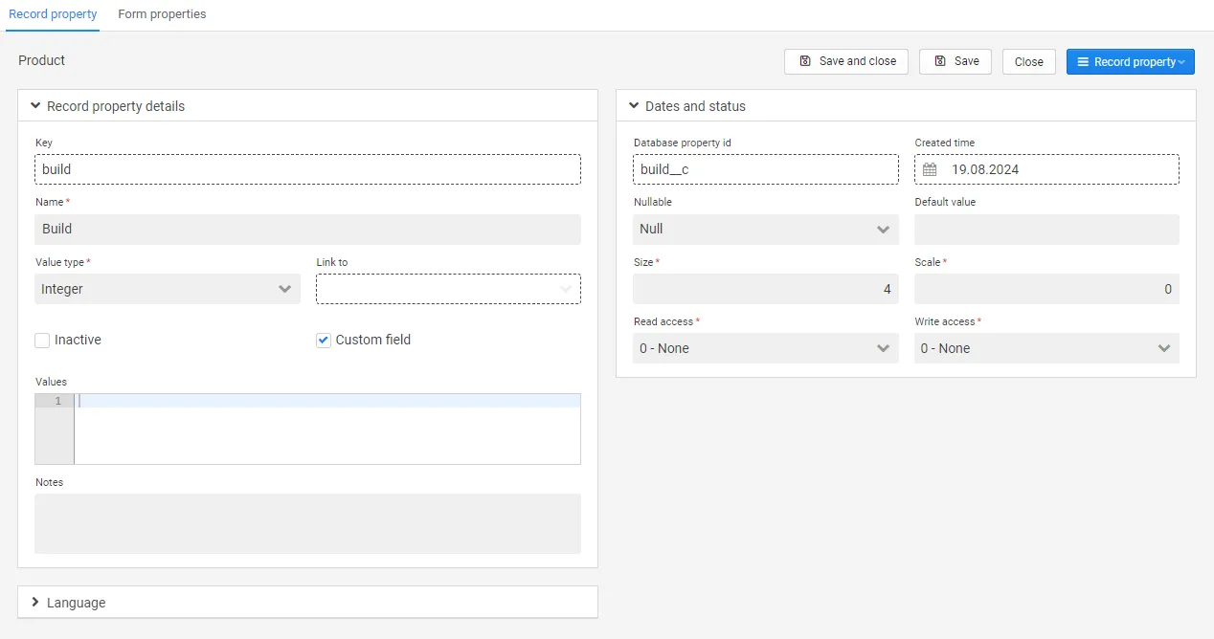The width and height of the screenshot is (1214, 639).
Task: Open the Value type dropdown
Action: pos(168,289)
